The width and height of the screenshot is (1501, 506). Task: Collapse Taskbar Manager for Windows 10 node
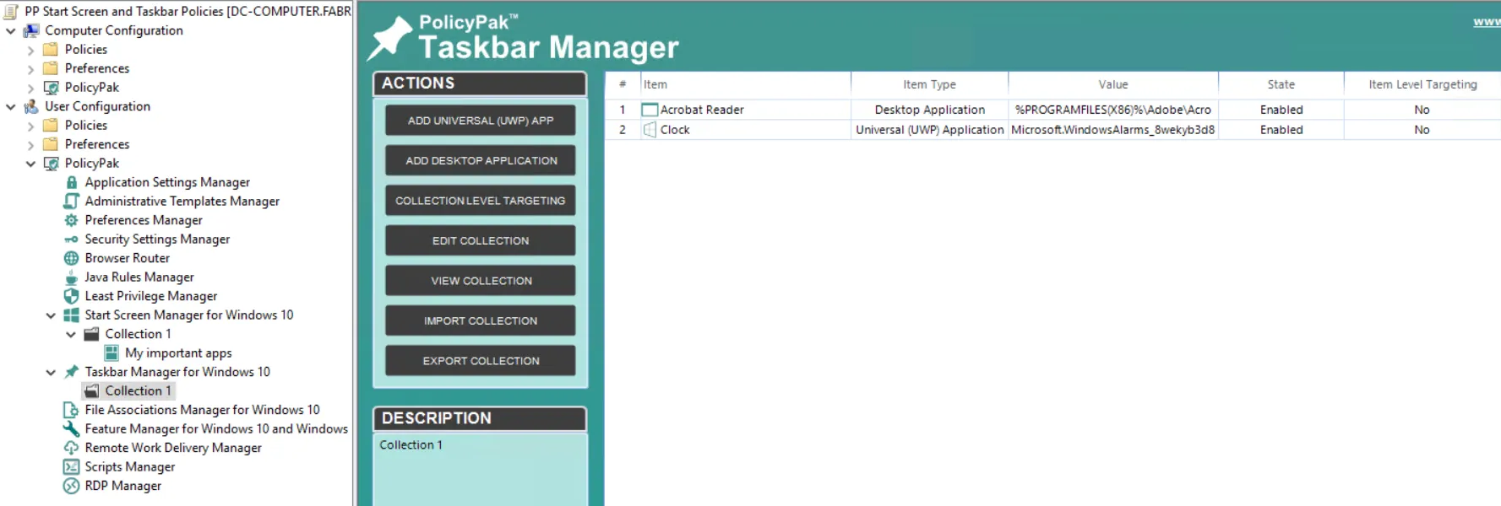pyautogui.click(x=51, y=372)
